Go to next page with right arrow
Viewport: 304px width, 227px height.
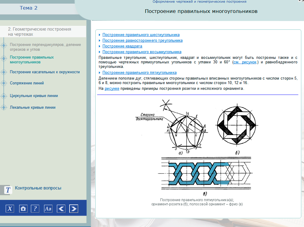click(74, 209)
